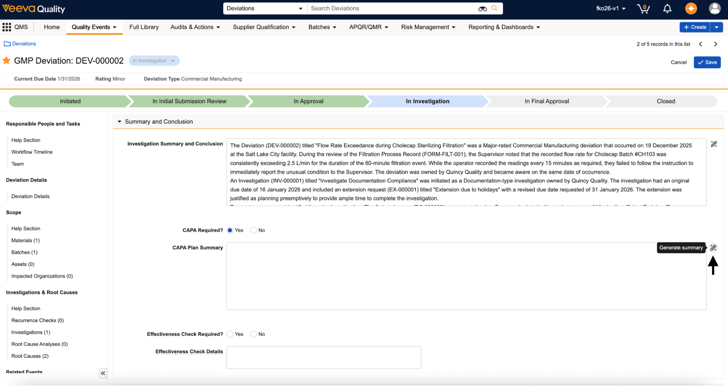Click the orange search magnifier icon
The image size is (728, 386).
[x=494, y=8]
